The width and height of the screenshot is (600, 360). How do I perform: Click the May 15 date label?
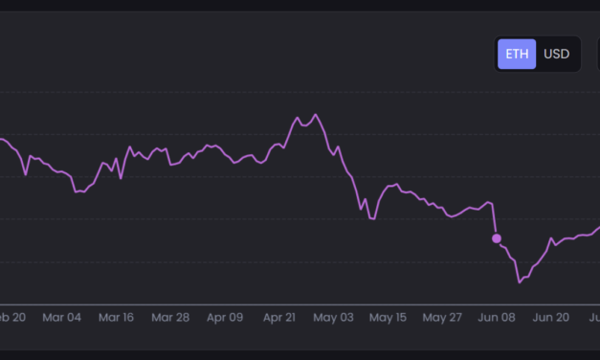pyautogui.click(x=388, y=318)
